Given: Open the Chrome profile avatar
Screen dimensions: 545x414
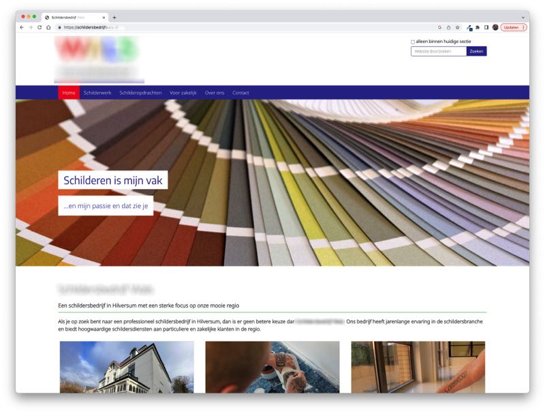Looking at the screenshot, I should [x=495, y=27].
